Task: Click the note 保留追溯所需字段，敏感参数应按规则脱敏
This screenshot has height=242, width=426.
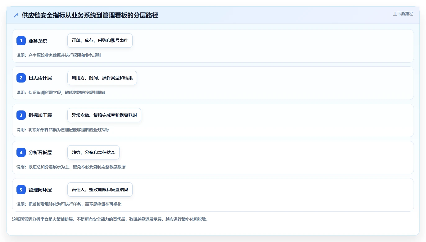Action: click(67, 92)
